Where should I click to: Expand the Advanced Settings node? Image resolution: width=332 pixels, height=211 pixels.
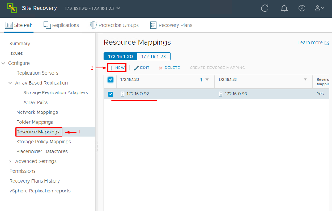point(10,161)
